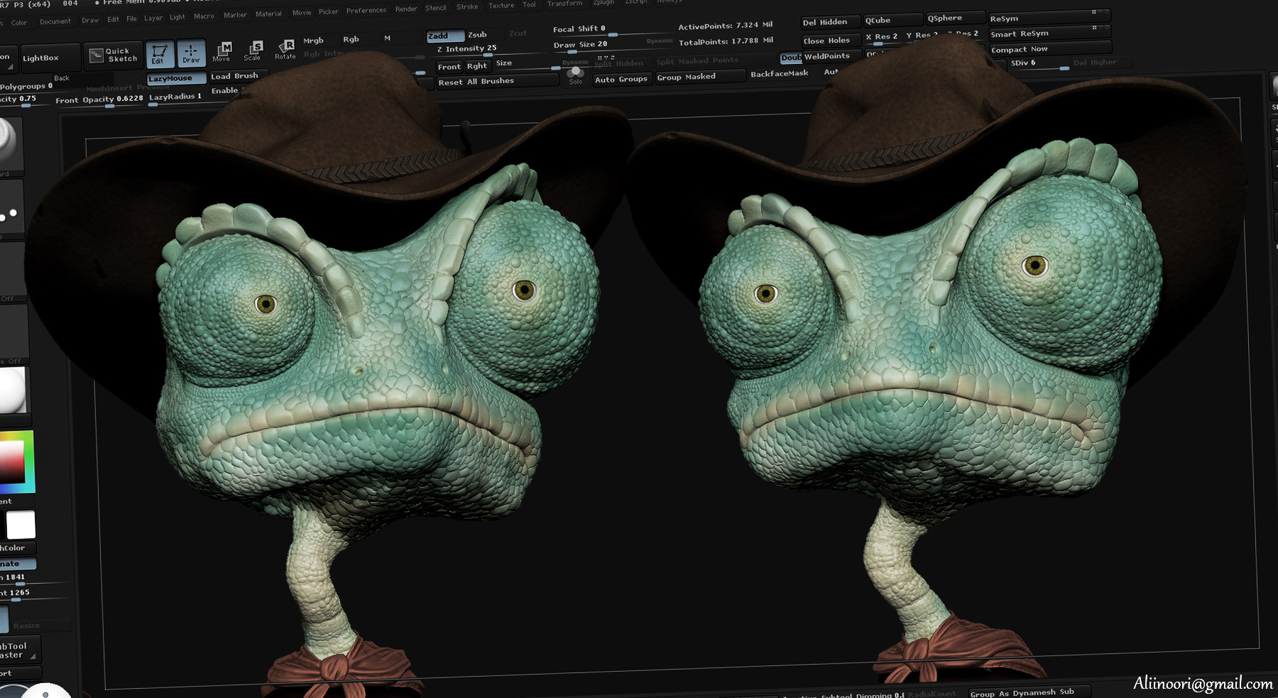This screenshot has width=1278, height=698.
Task: Click the Rght view button
Action: (477, 66)
